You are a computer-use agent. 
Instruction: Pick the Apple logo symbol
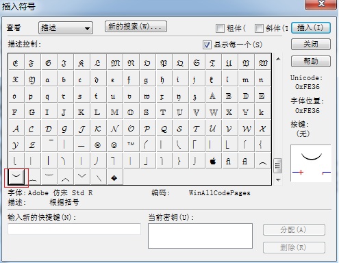pyautogui.click(x=213, y=161)
